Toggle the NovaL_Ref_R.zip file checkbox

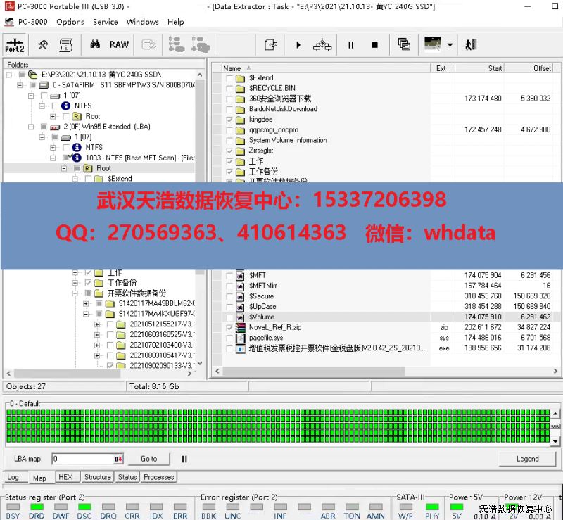click(230, 328)
